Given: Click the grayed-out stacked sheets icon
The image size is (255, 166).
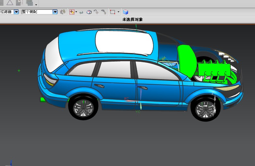Looking at the screenshot, I should tap(29, 3).
